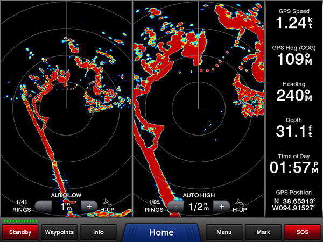The width and height of the screenshot is (323, 242).
Task: Mark the current position
Action: [263, 232]
